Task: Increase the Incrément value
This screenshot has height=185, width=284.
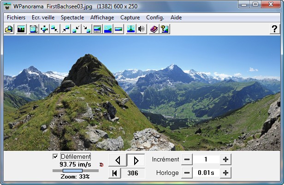Action: [x=226, y=160]
